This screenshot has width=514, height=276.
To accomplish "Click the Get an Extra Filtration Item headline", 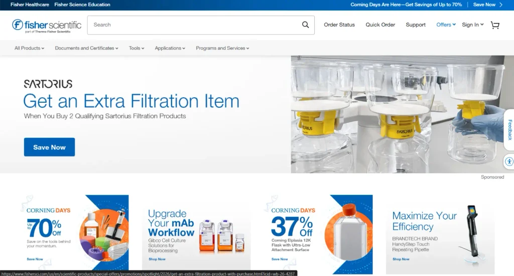I will coord(131,101).
